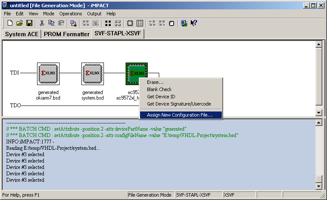Click the chip outline toolbar icon
This screenshot has width=327, height=200.
pyautogui.click(x=130, y=23)
